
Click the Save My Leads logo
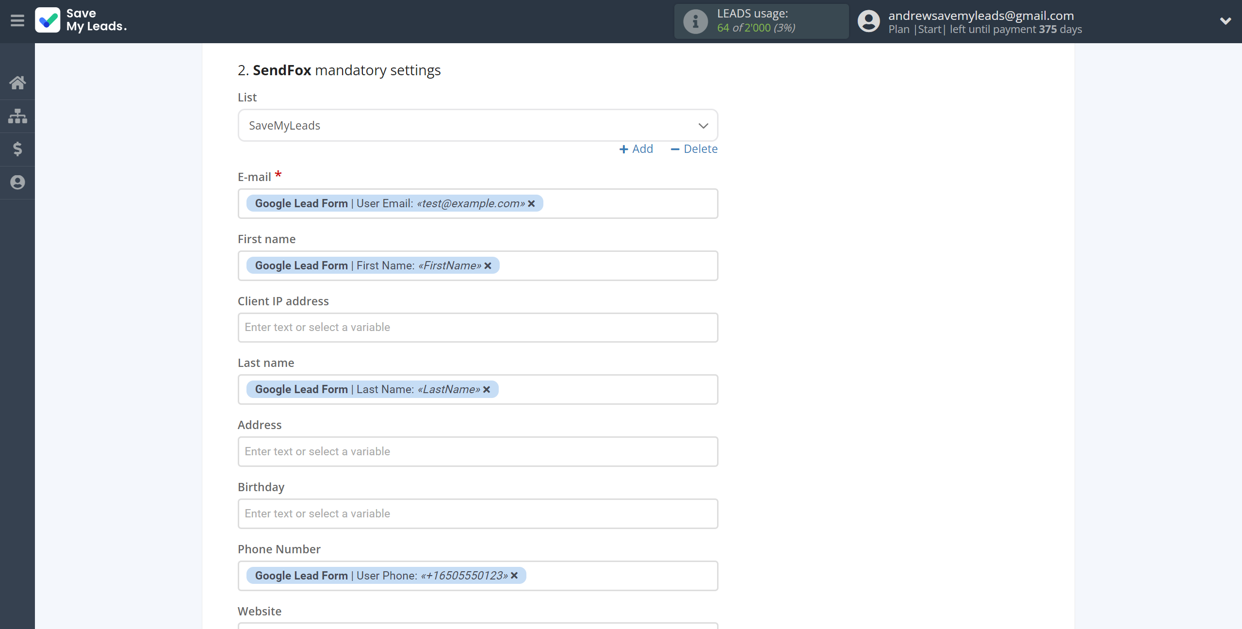tap(81, 20)
